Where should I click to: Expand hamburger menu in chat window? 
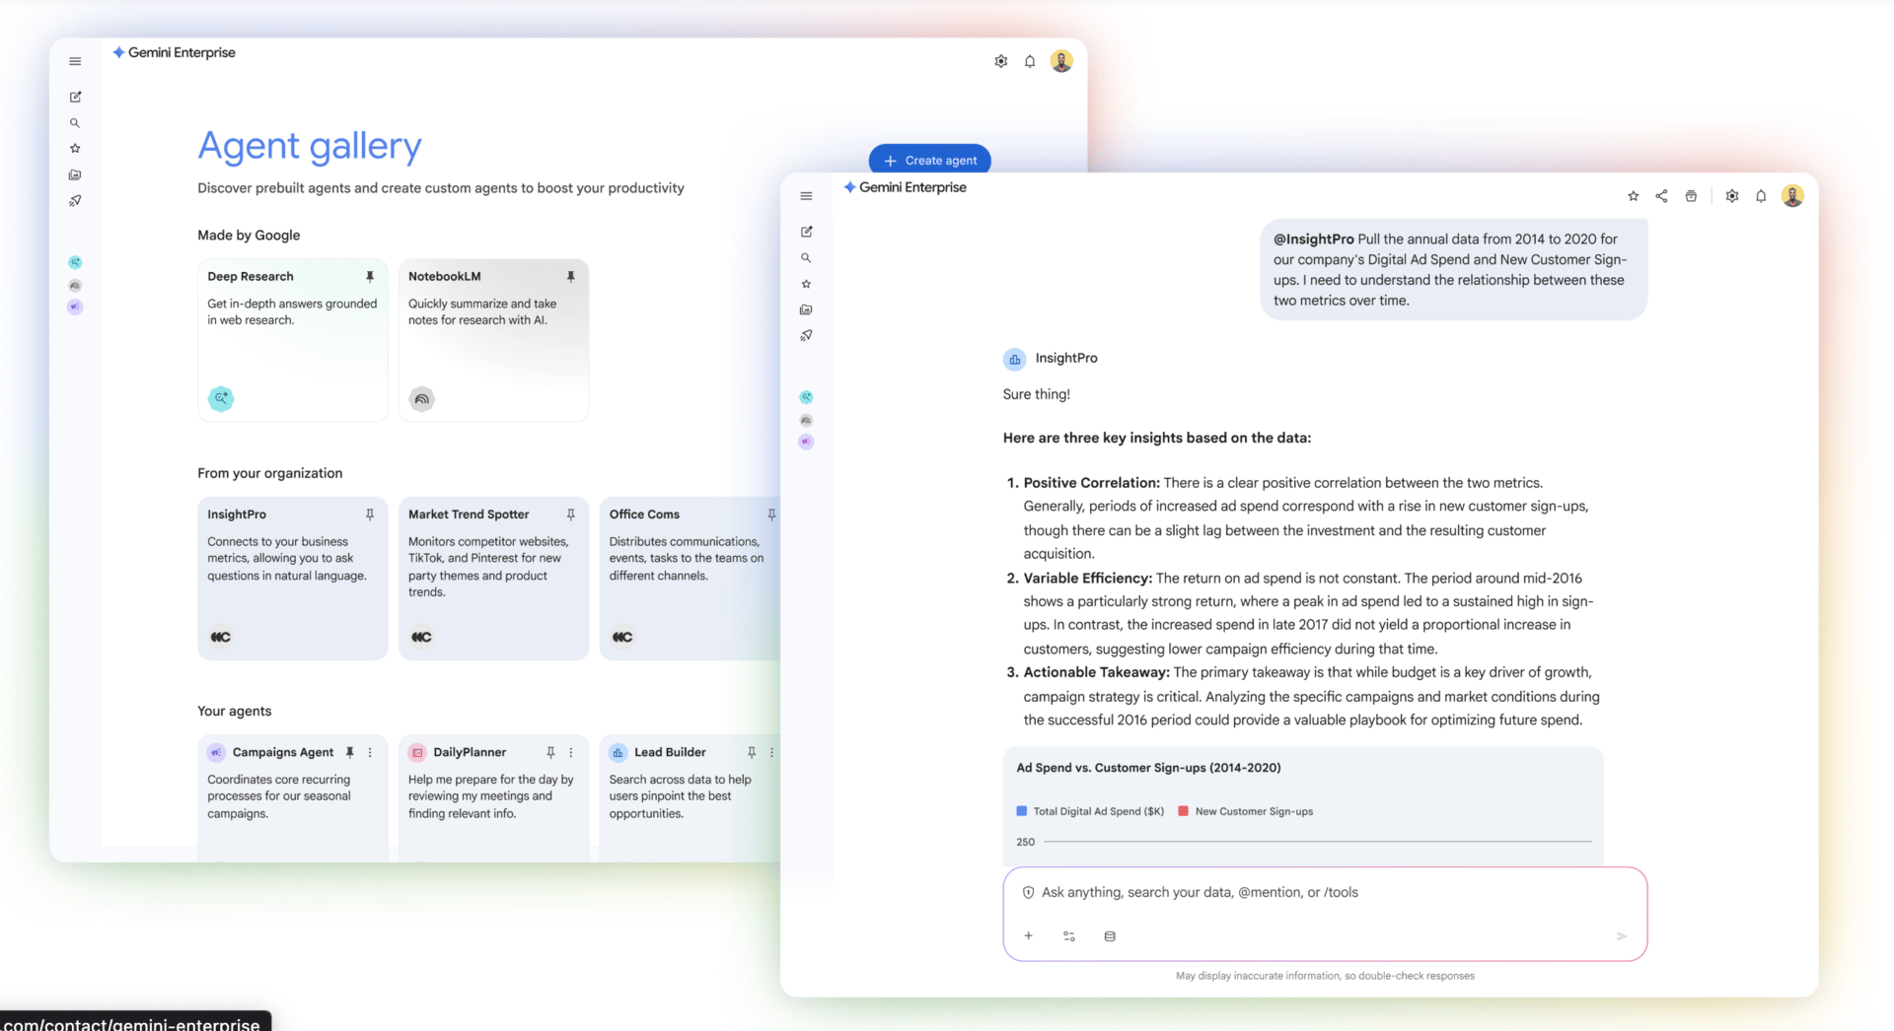[x=806, y=196]
